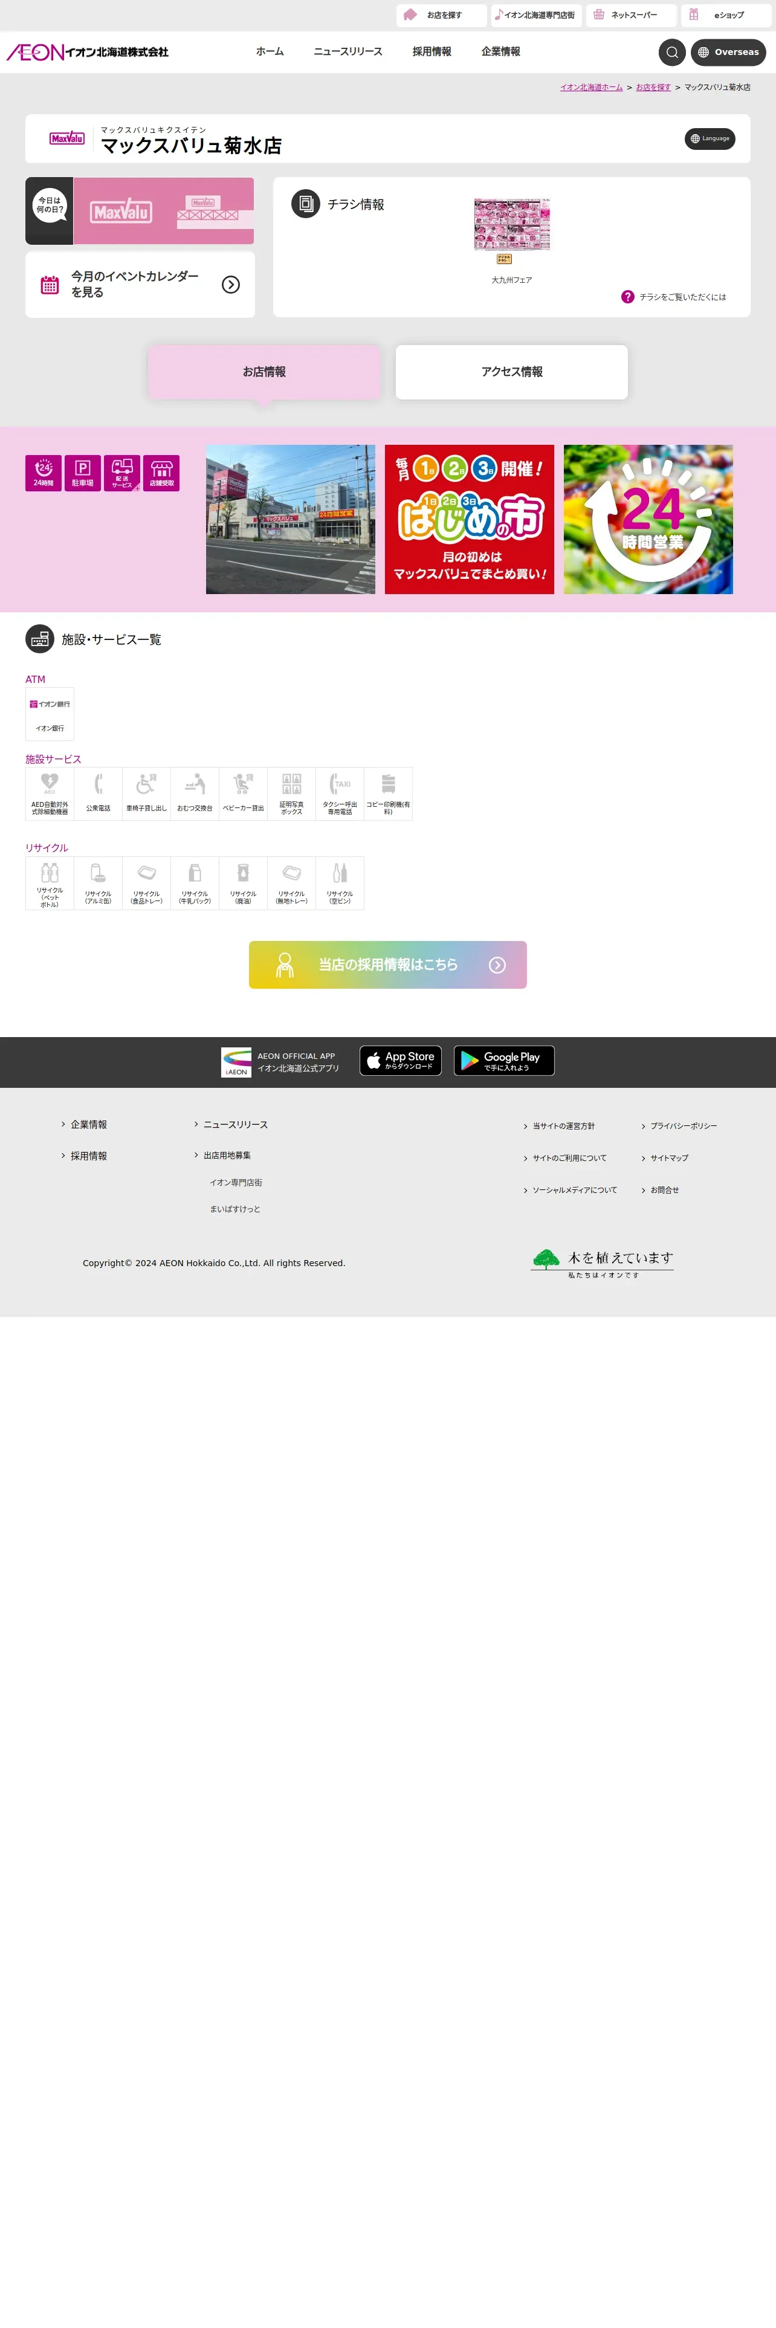Switch to アクセス情報 tab
The height and width of the screenshot is (2328, 776).
[x=511, y=372]
